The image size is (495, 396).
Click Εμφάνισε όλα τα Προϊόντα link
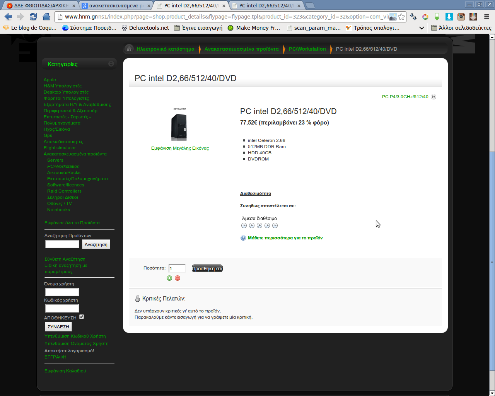coord(72,223)
